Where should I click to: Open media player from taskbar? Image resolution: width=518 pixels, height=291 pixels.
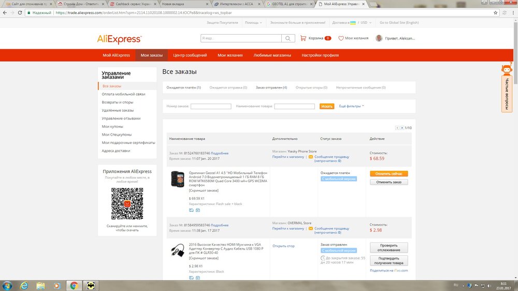(57, 286)
